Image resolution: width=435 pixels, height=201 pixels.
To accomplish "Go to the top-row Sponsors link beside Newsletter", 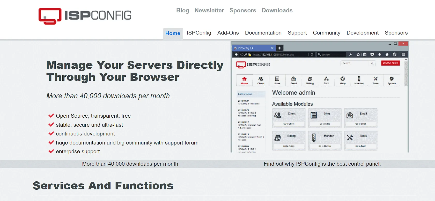I will [x=243, y=10].
